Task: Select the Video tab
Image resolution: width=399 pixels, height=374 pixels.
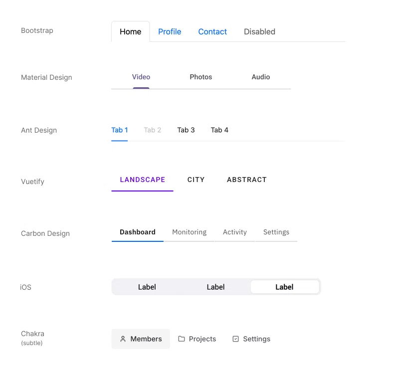Action: 141,77
